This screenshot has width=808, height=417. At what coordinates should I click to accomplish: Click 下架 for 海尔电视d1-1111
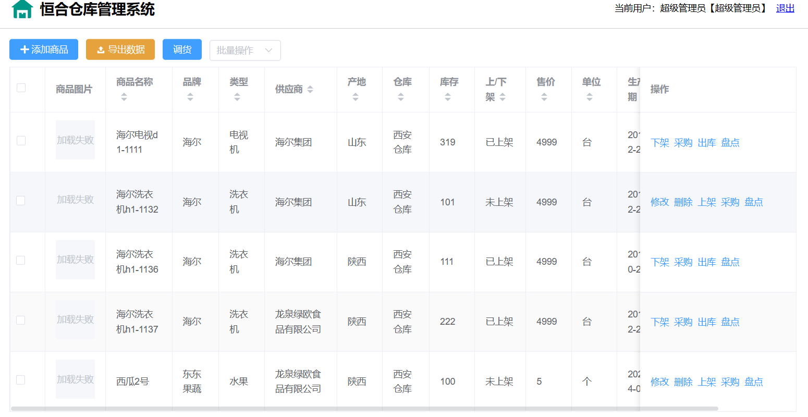pyautogui.click(x=660, y=143)
